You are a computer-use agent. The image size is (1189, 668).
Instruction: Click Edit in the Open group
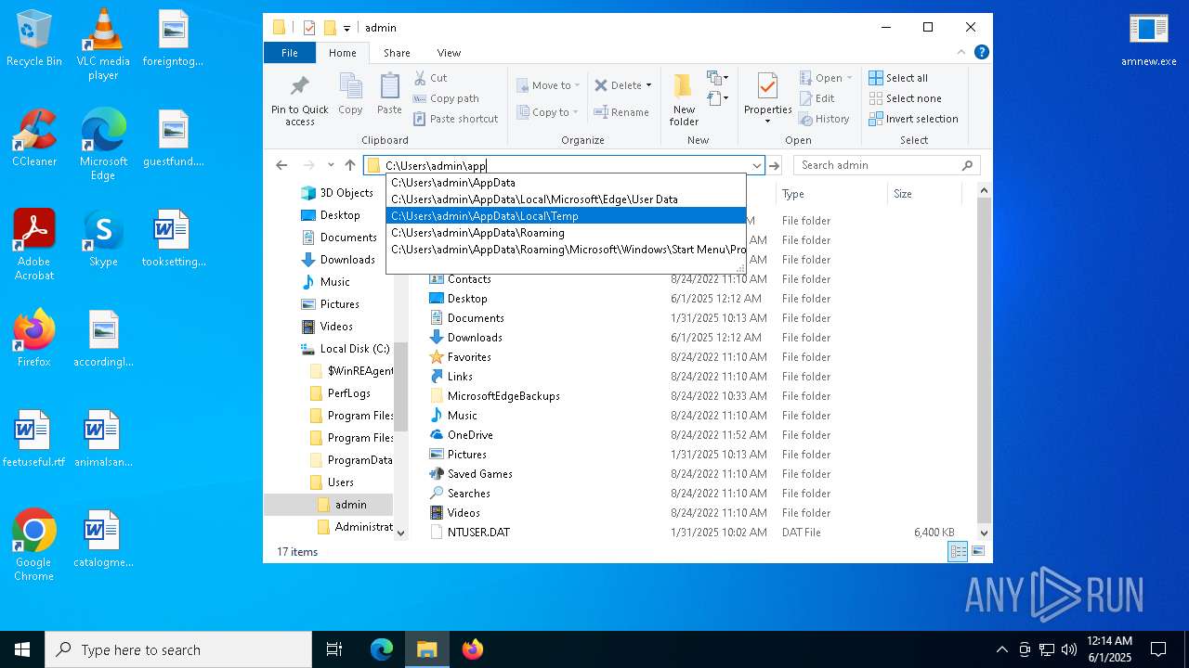(817, 98)
